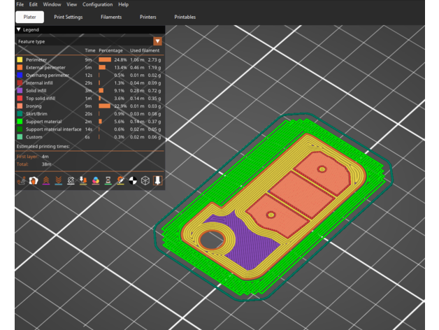Hide Support material feature in legend
Viewport: 439px width, 330px height.
click(x=44, y=122)
